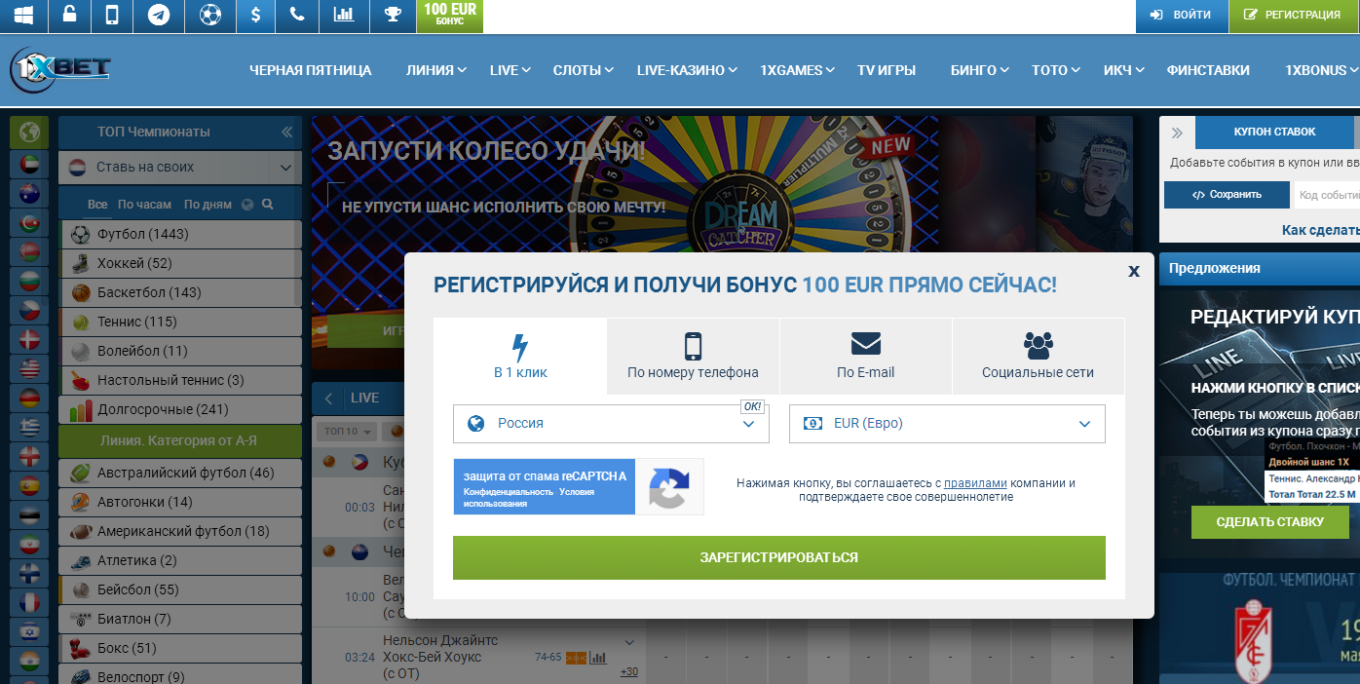Expand the Ставь на своих dropdown
Image resolution: width=1360 pixels, height=684 pixels.
coord(180,168)
